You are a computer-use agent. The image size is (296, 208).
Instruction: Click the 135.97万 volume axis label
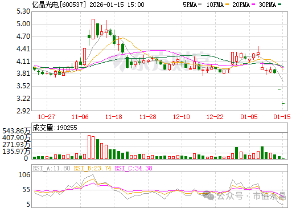point(17,152)
